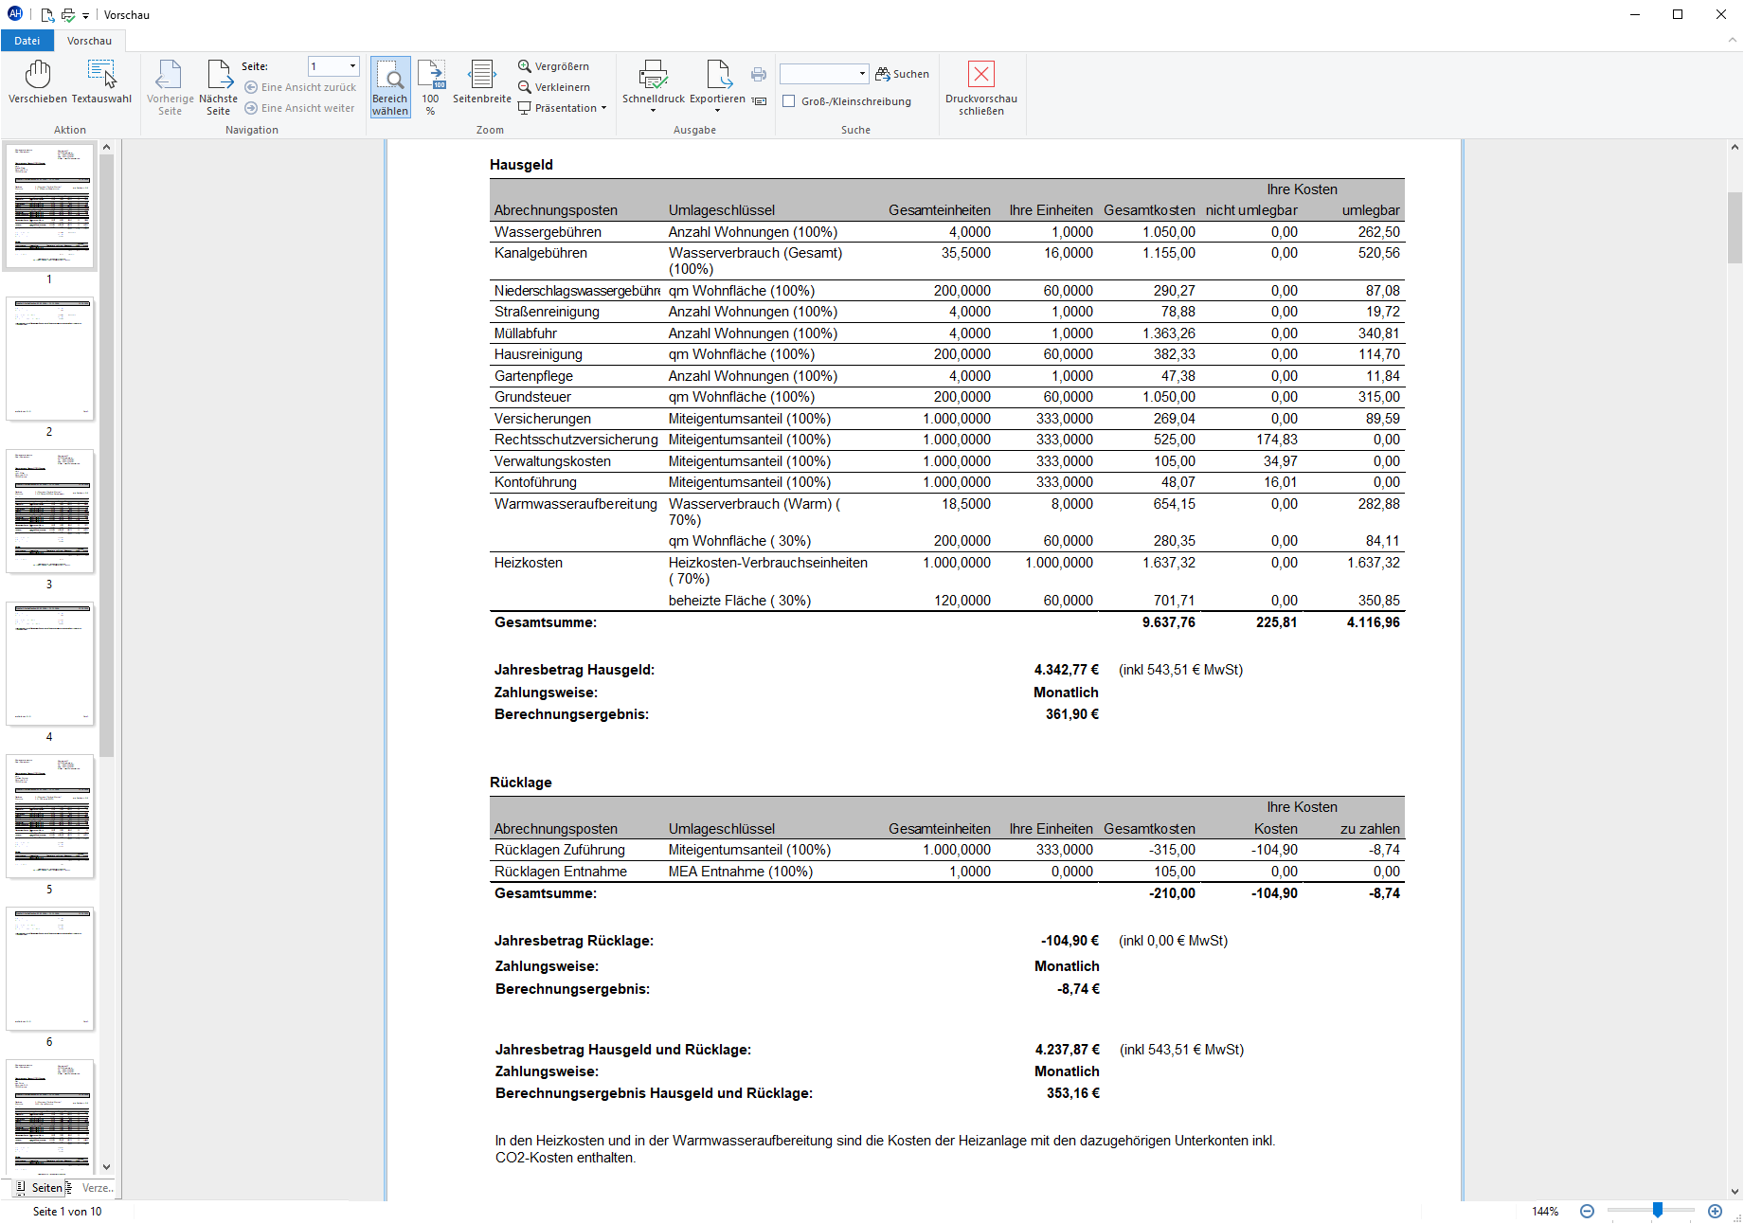Screen dimensions: 1744x1224
Task: Switch to the Vorschau ribbon tab
Action: [x=89, y=41]
